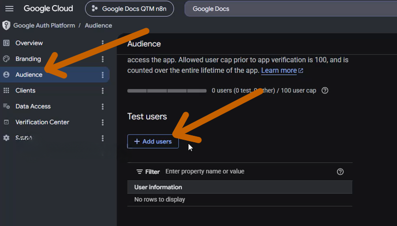Click the Audience page title

(144, 44)
